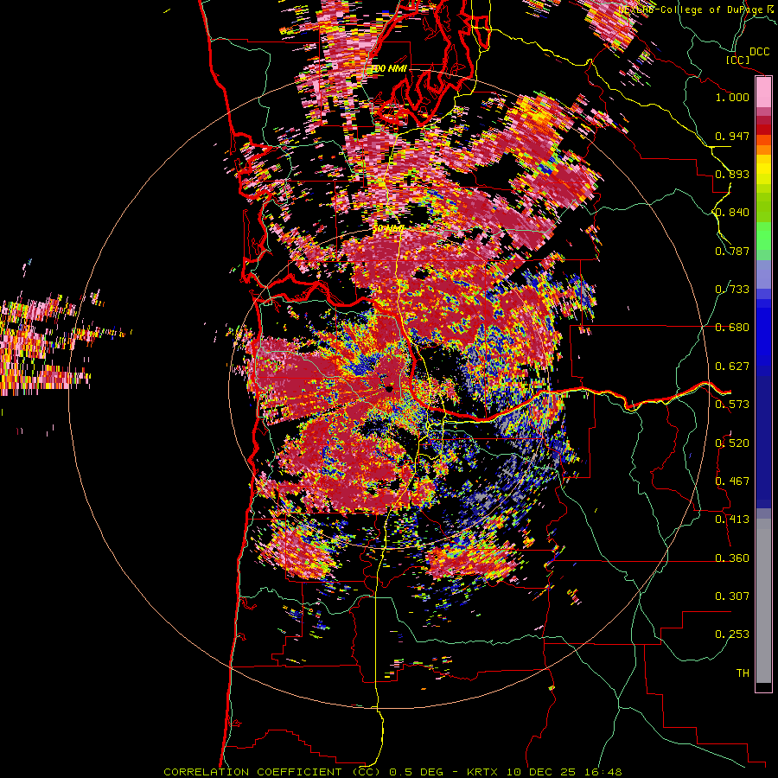Select the 0.360 color scale value
778x778 pixels.
point(732,558)
